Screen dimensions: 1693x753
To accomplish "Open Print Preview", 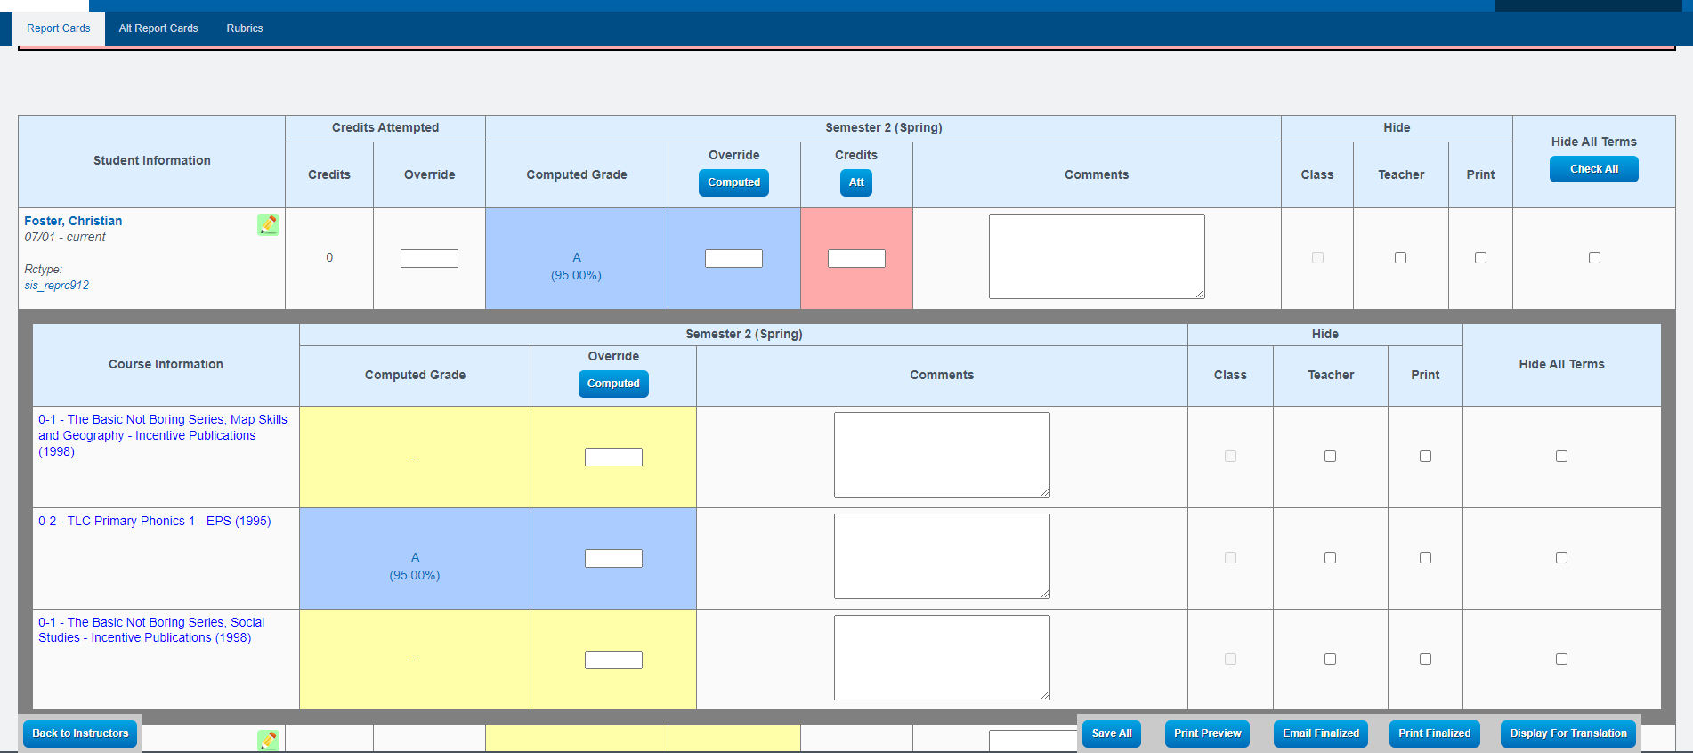I will click(x=1207, y=733).
